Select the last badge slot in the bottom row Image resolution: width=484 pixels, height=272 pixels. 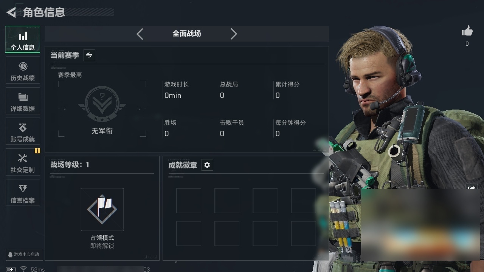click(303, 233)
